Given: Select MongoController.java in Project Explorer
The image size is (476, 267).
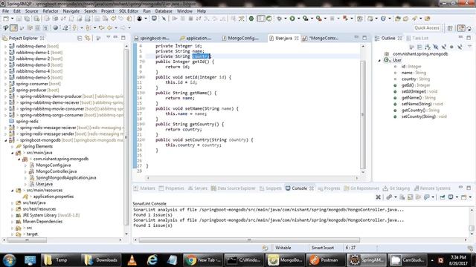Looking at the screenshot, I should click(x=57, y=171).
